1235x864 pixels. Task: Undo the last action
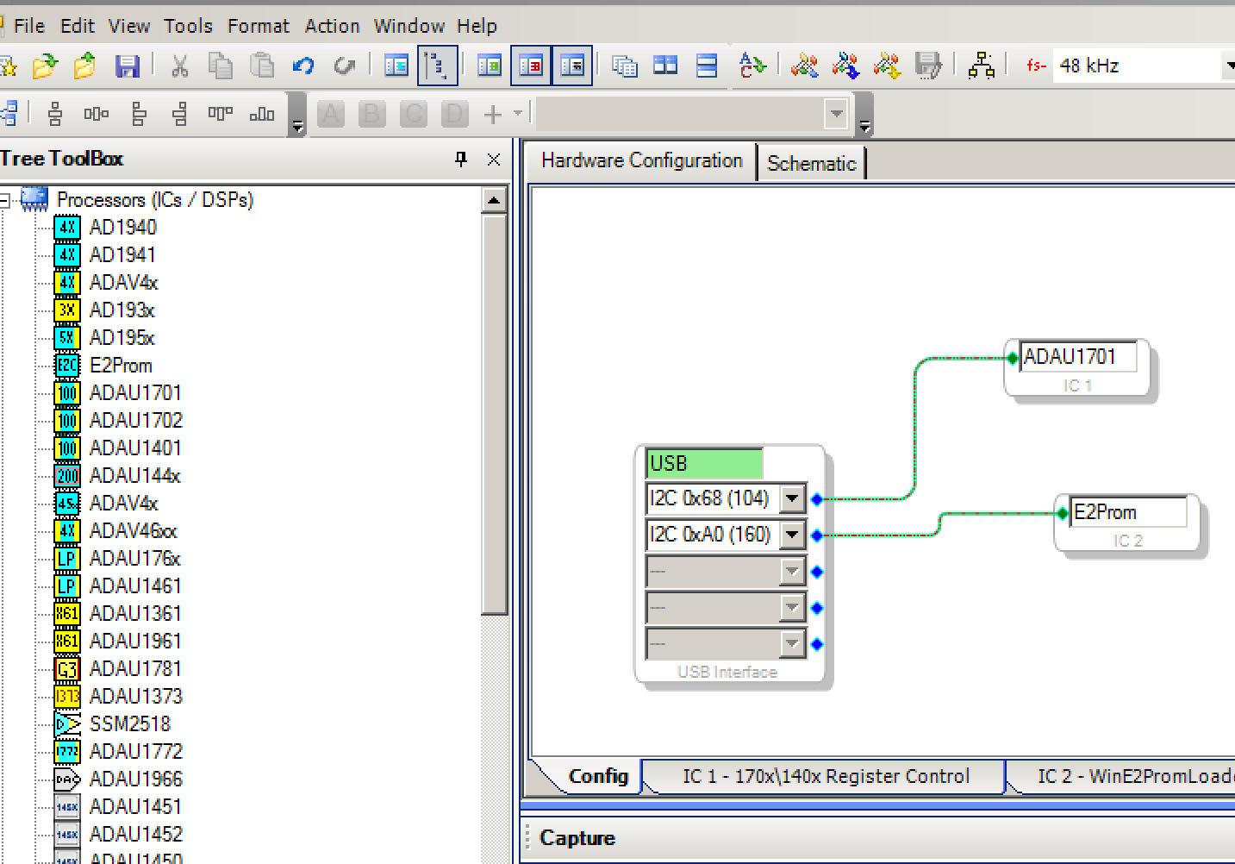coord(303,66)
